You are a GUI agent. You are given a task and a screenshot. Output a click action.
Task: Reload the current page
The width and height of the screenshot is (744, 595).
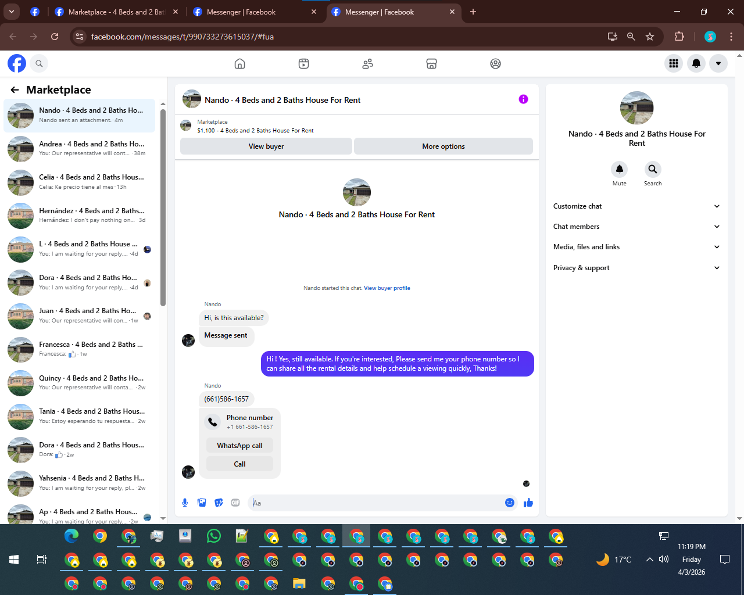pos(55,37)
